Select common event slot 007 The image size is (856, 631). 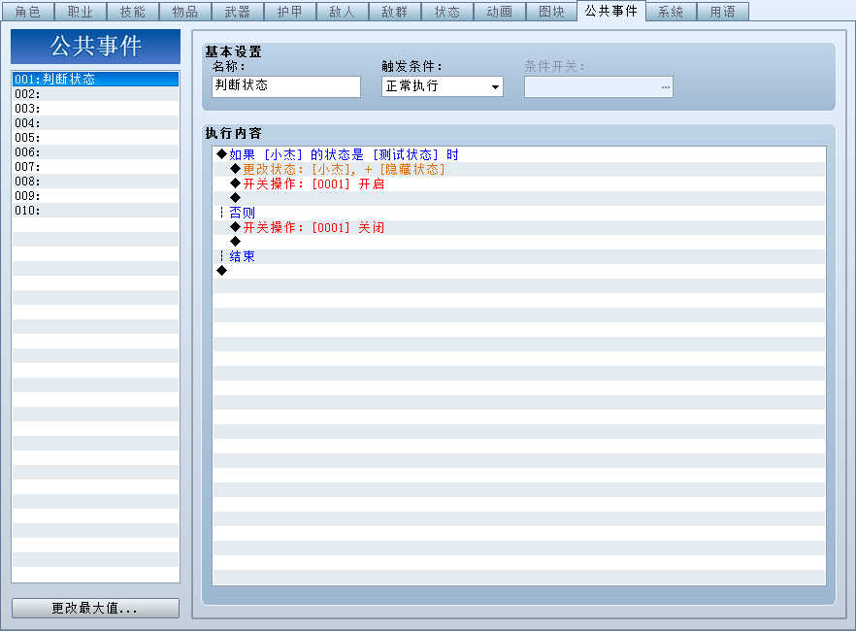pos(95,167)
